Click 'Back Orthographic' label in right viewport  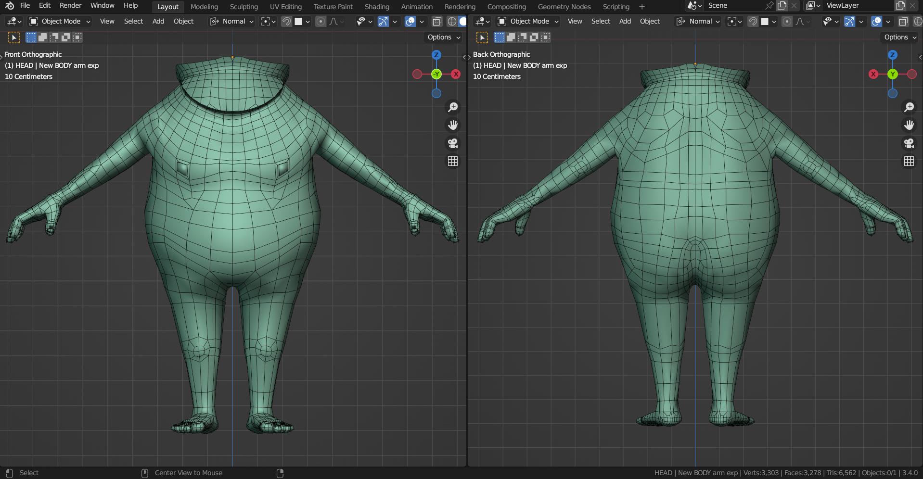[x=501, y=54]
